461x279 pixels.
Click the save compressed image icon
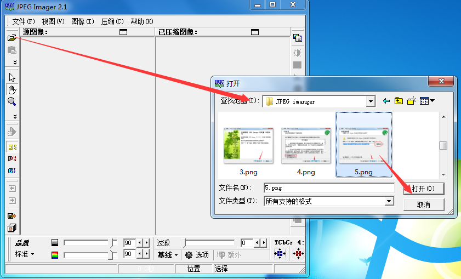pos(12,216)
